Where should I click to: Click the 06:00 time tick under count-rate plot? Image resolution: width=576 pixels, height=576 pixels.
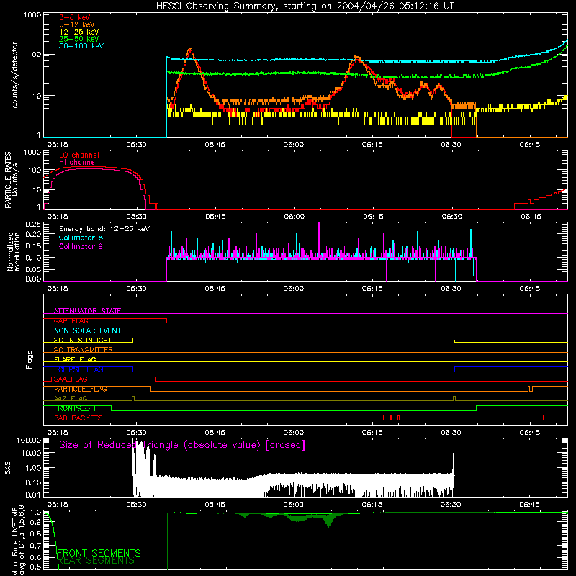[294, 145]
